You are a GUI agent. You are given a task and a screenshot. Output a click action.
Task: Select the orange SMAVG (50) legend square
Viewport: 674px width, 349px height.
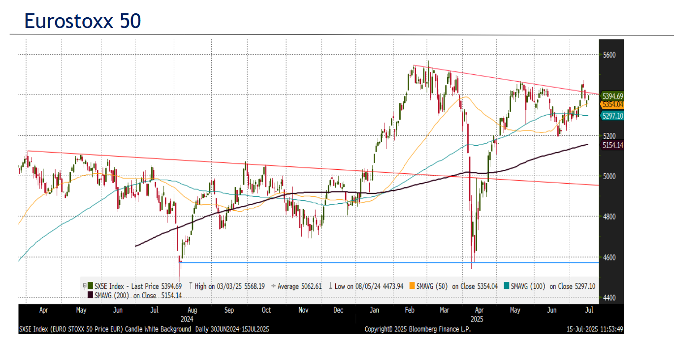click(413, 286)
